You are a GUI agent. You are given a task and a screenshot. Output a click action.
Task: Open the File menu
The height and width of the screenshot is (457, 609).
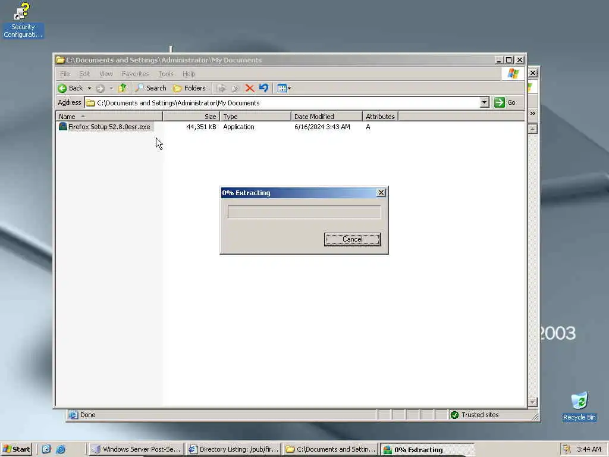click(65, 74)
